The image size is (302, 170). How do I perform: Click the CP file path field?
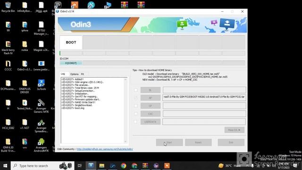coord(204,106)
